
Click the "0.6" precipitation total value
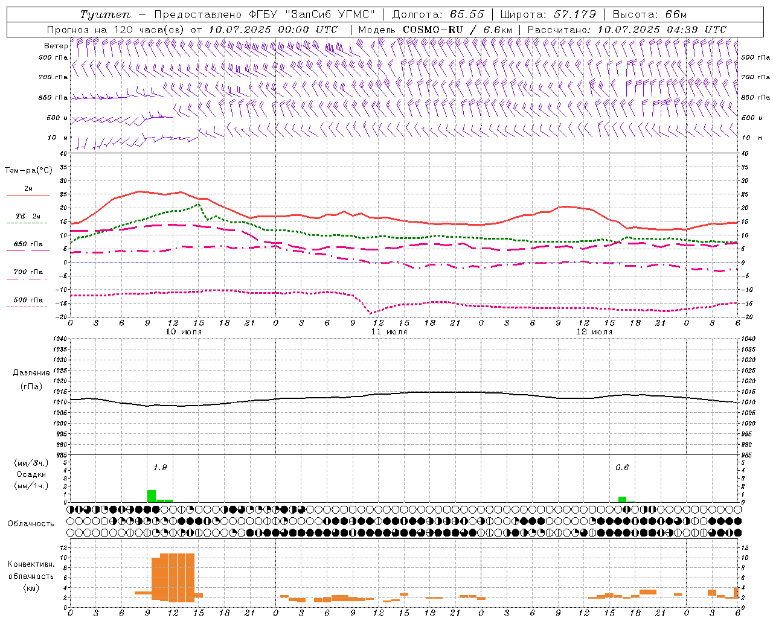[622, 467]
